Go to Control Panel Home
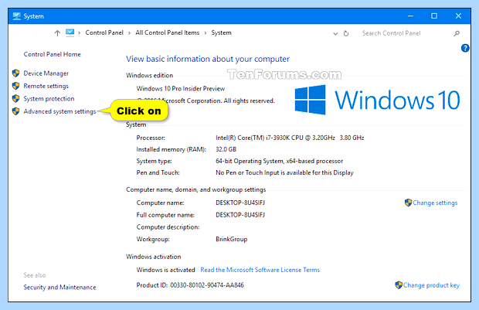479x310 pixels. (53, 54)
